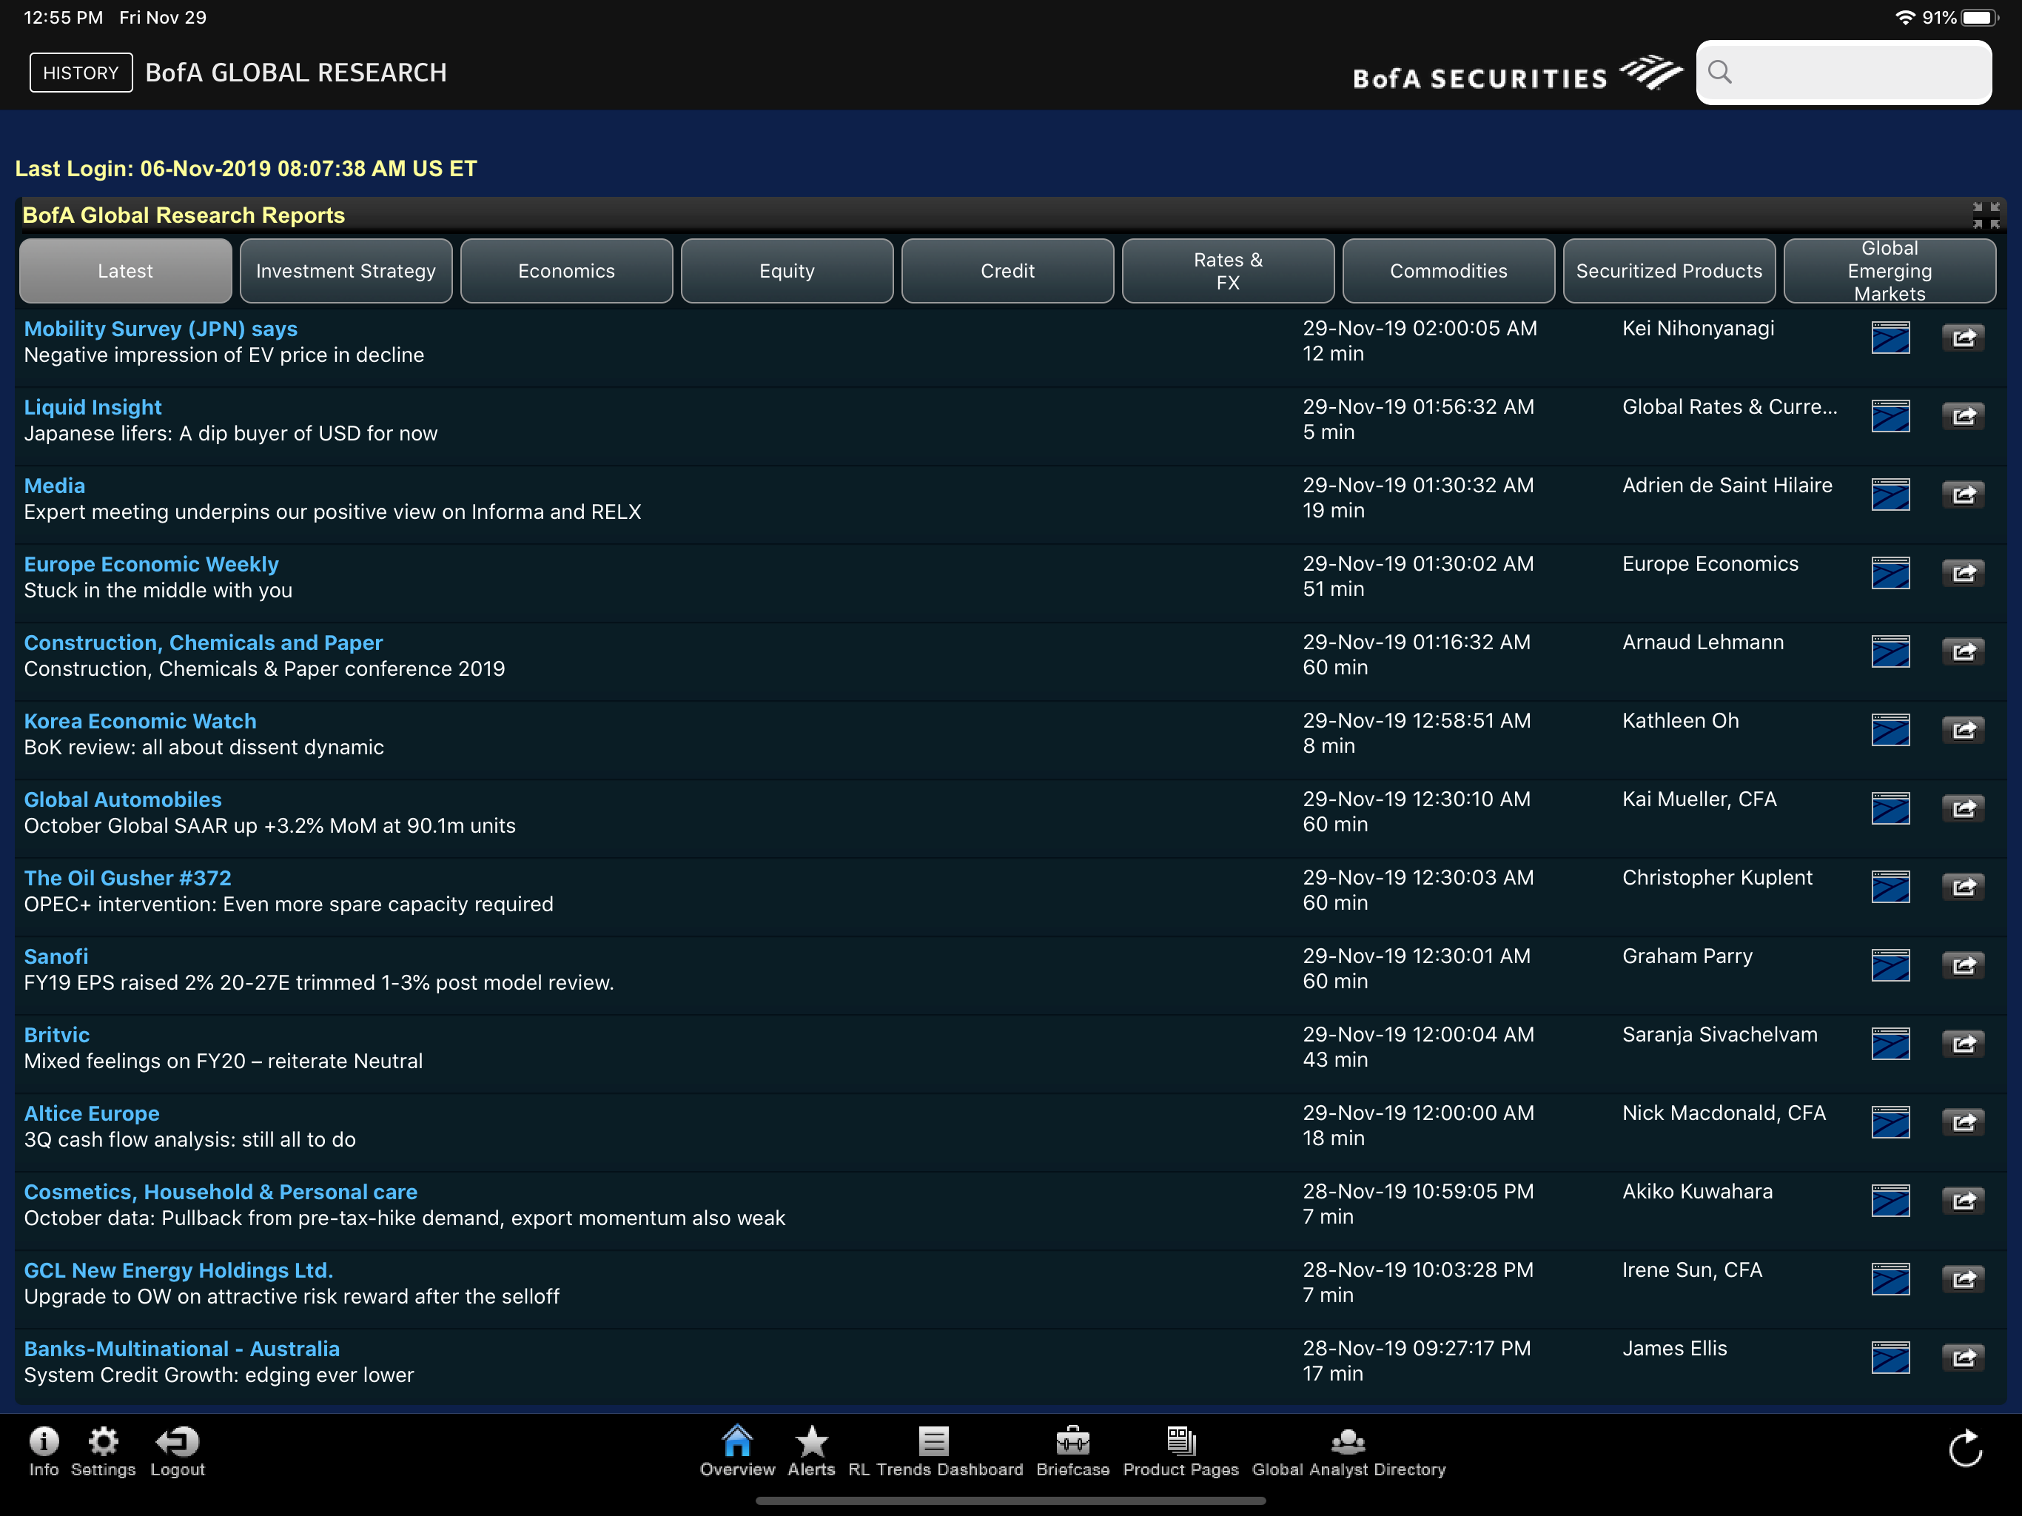The width and height of the screenshot is (2022, 1516).
Task: Share the Europe Economic Weekly report
Action: click(x=1963, y=574)
